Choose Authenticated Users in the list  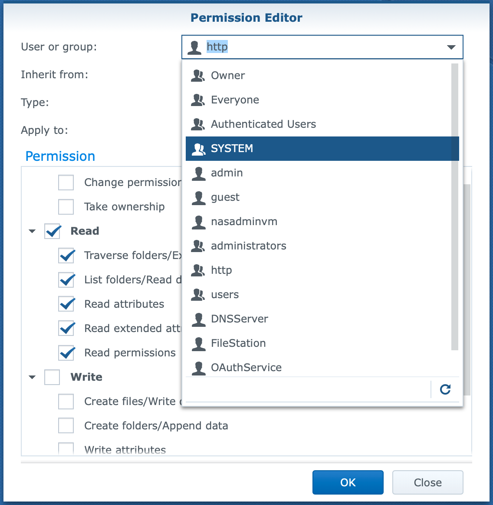322,124
